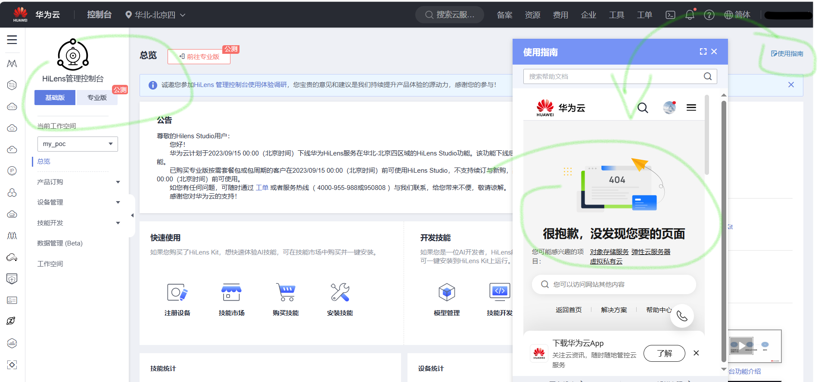This screenshot has height=382, width=818.
Task: Click 企业 in the top navigation
Action: [x=588, y=15]
